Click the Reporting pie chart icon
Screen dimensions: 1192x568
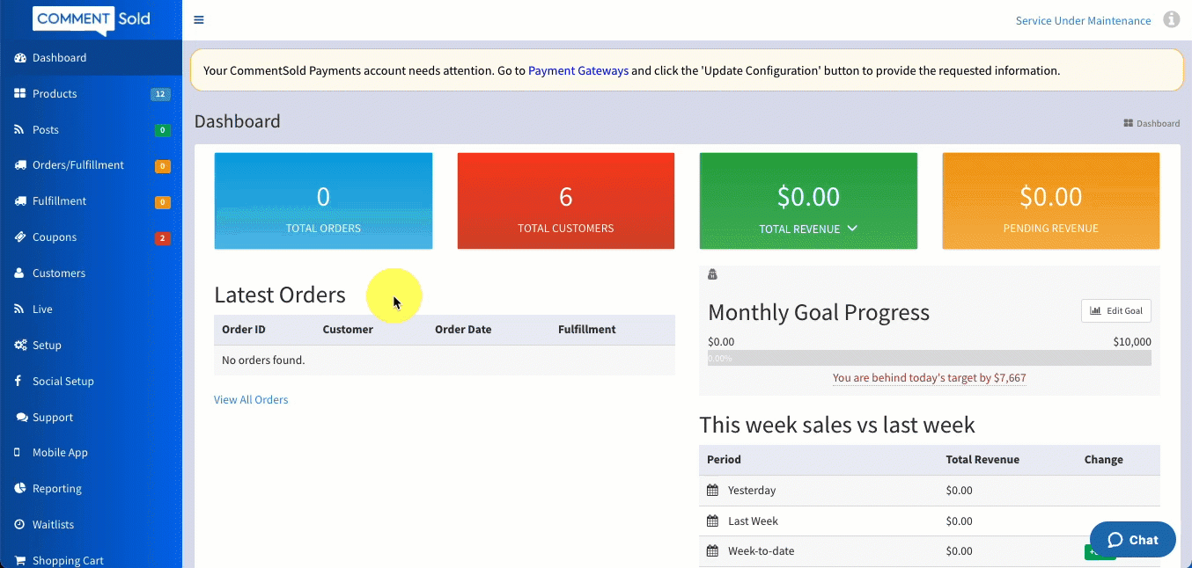coord(19,489)
